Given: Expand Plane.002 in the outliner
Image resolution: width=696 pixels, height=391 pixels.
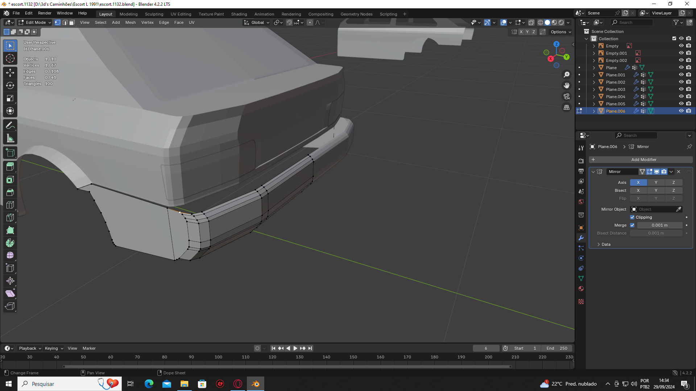Looking at the screenshot, I should click(x=594, y=82).
